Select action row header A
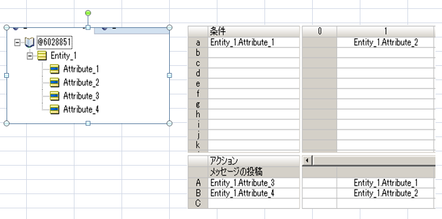This screenshot has height=219, width=442. click(x=198, y=183)
